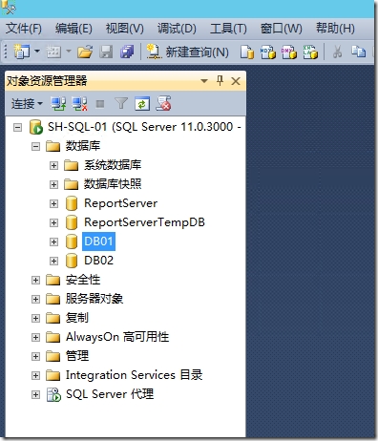Open the 工具(T) menu
This screenshot has height=441, width=378.
pos(228,29)
